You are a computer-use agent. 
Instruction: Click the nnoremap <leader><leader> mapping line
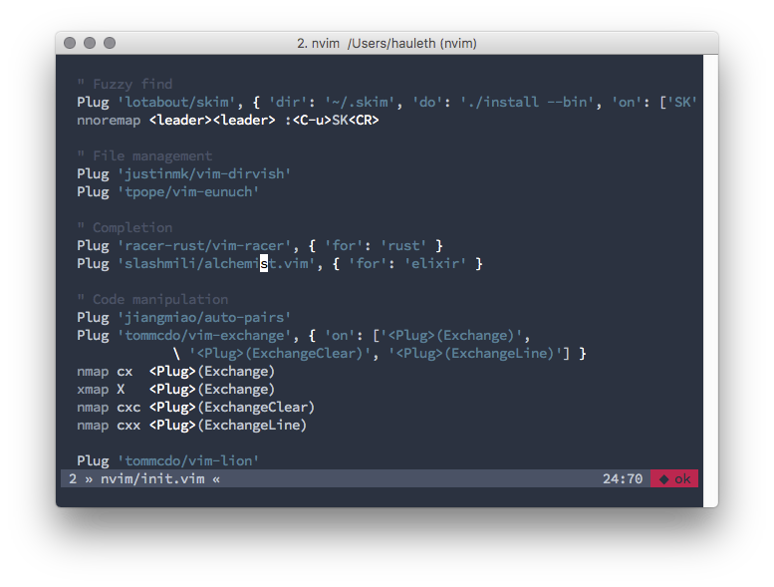pos(227,121)
